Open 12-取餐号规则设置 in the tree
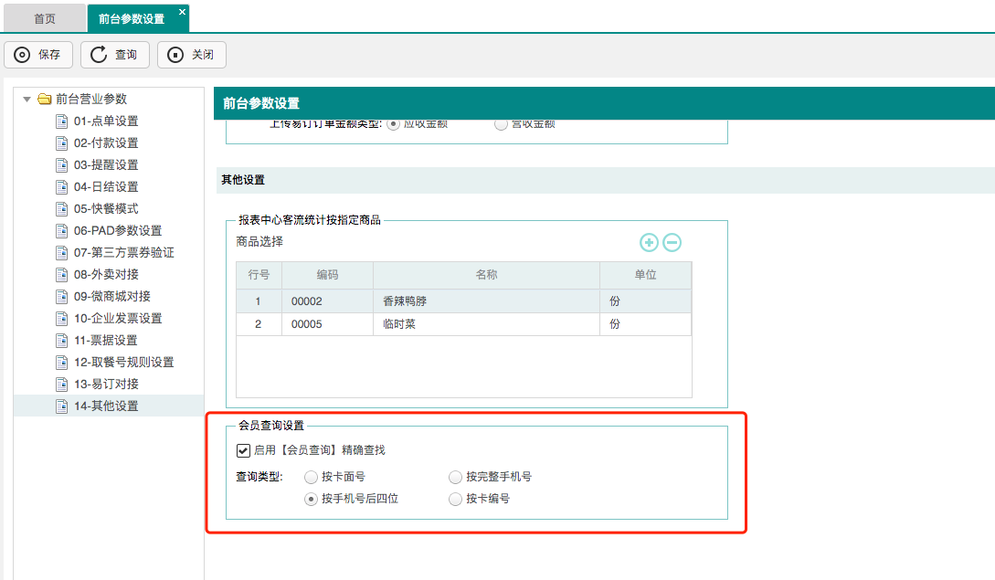This screenshot has width=995, height=580. 123,362
